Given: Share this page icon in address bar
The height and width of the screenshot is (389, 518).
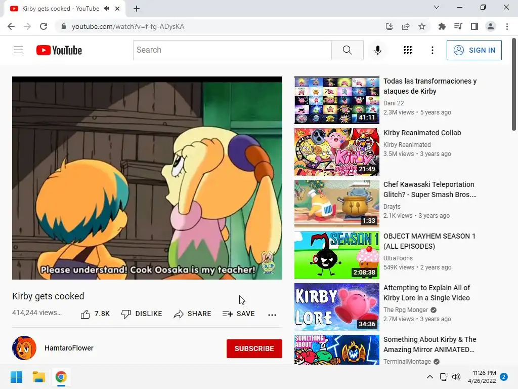Looking at the screenshot, I should [406, 26].
